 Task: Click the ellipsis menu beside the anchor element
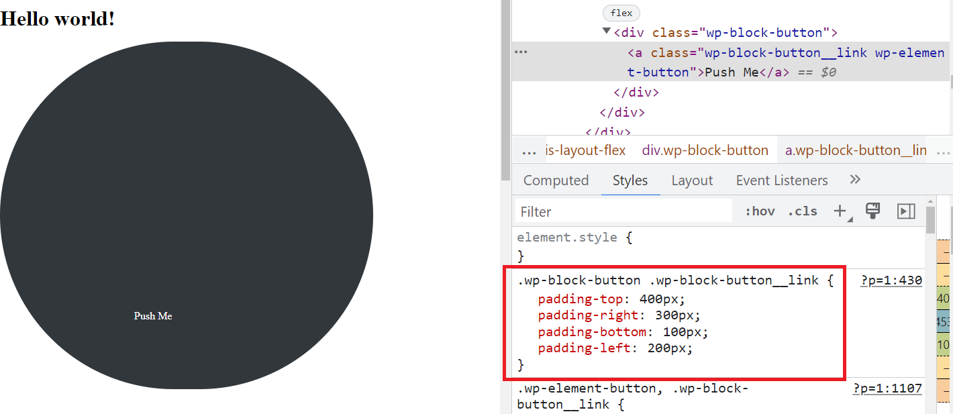tap(521, 52)
